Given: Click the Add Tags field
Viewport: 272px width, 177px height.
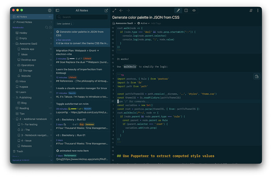Looking at the screenshot, I should (156, 23).
